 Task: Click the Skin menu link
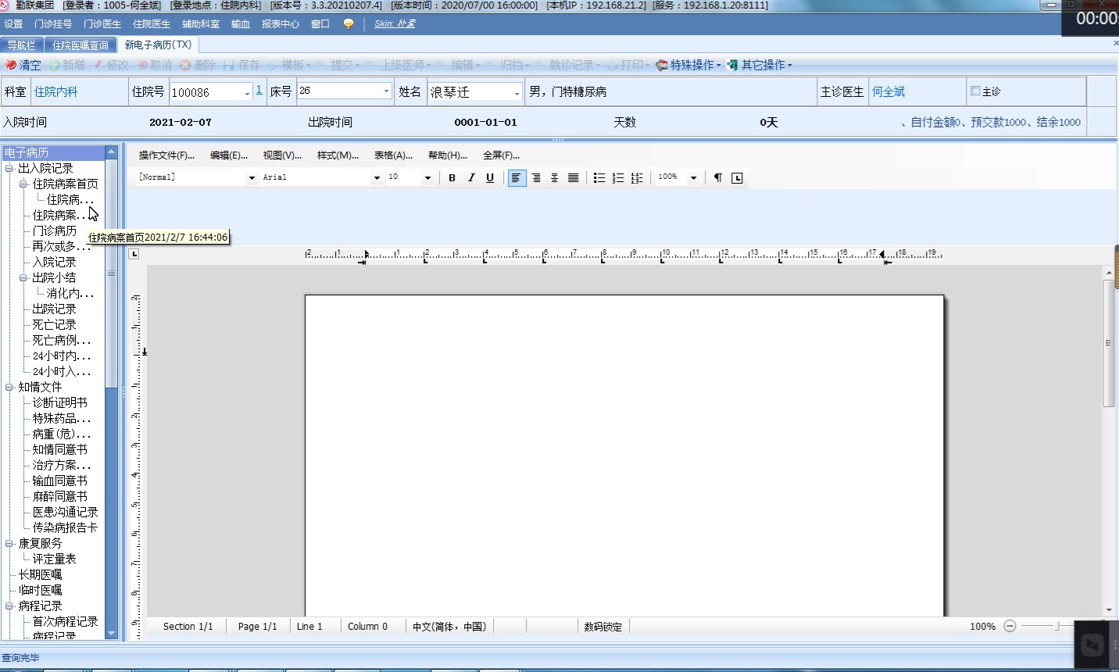(x=395, y=24)
